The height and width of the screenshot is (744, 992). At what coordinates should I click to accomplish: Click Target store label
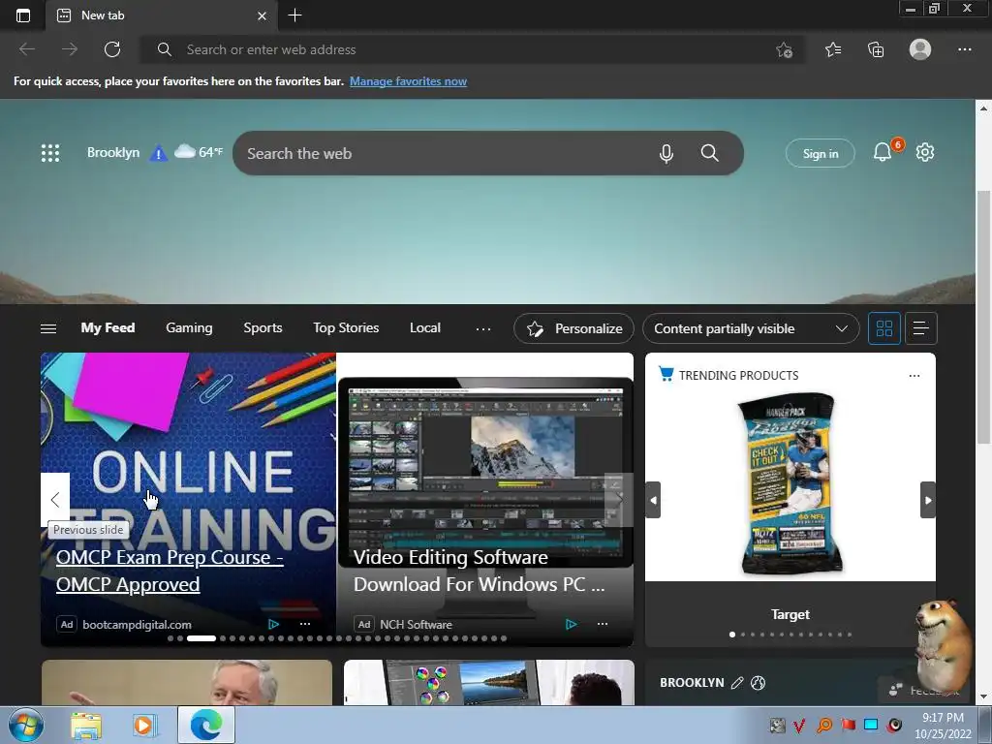point(790,614)
